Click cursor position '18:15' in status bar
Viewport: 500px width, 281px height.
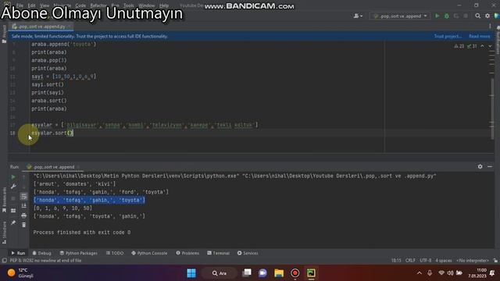coord(396,261)
